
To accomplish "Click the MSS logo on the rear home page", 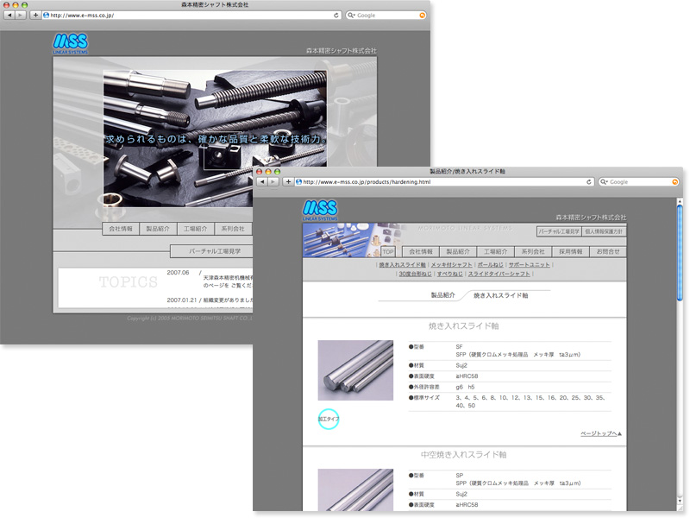I will [71, 43].
